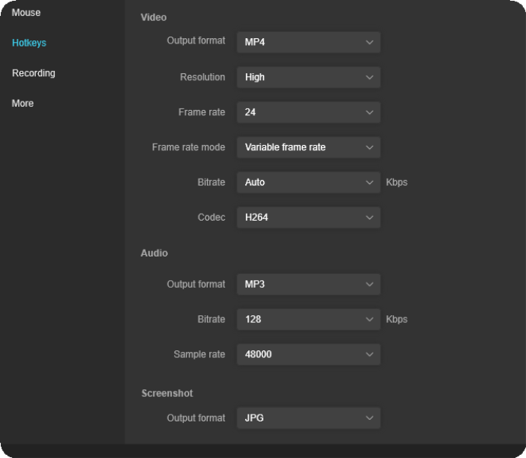Click the chevron arrow in the H264 field

coord(369,218)
